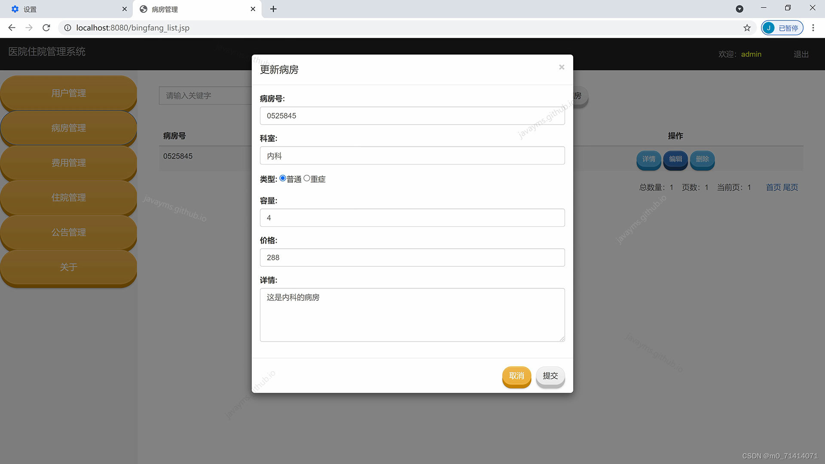825x464 pixels.
Task: Open the 已暂停 profile button
Action: point(782,28)
